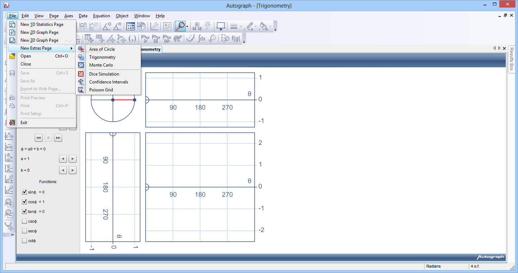Image resolution: width=518 pixels, height=273 pixels.
Task: Click the gradient function φ curve icon
Action: [212, 38]
